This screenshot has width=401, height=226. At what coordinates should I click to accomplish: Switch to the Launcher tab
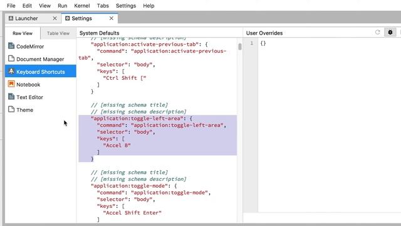(x=33, y=18)
